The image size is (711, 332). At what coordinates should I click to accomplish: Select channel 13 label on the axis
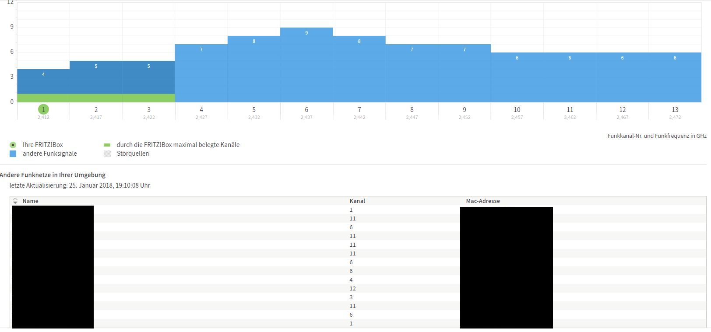(675, 110)
